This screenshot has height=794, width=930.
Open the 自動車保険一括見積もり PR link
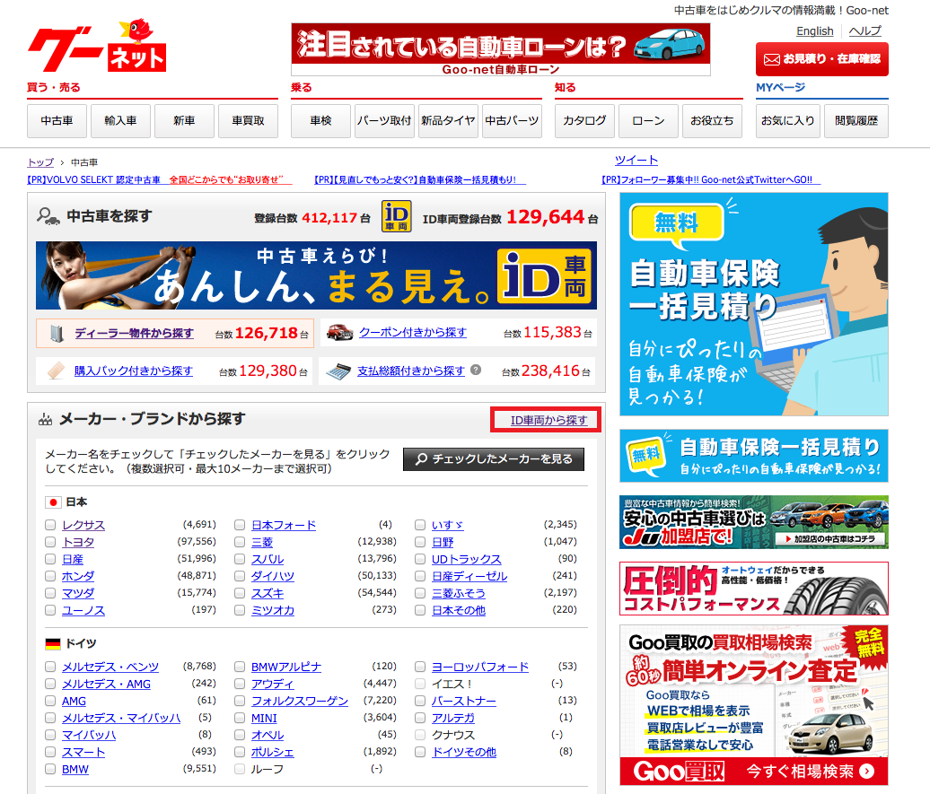coord(420,179)
